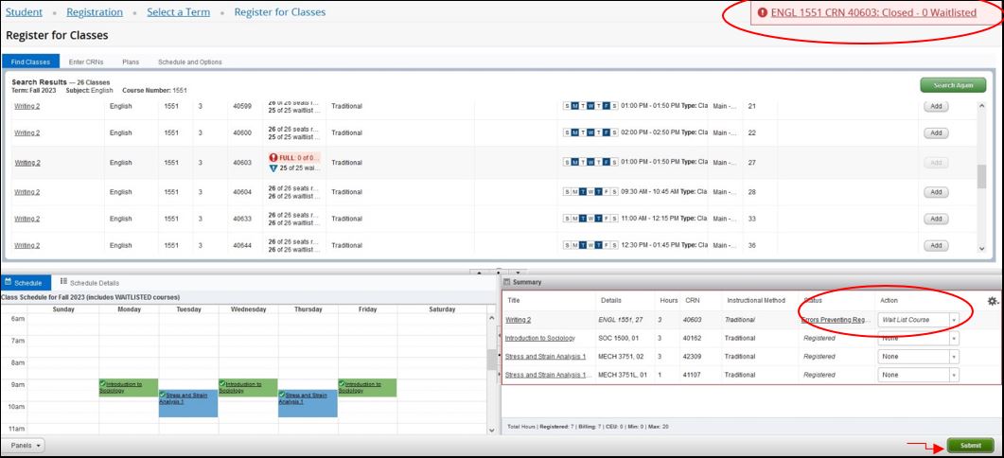Screen dimensions: 1004x458
Task: Switch to the Plans tab
Action: pos(131,62)
